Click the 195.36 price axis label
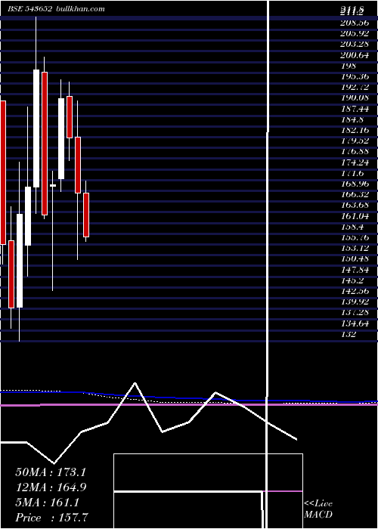378x529 pixels. pos(355,76)
